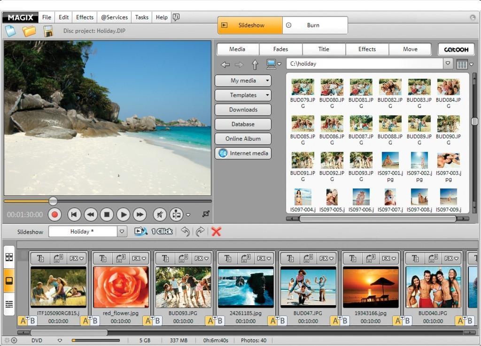Click the Burn button
This screenshot has height=346, width=481.
coord(313,25)
